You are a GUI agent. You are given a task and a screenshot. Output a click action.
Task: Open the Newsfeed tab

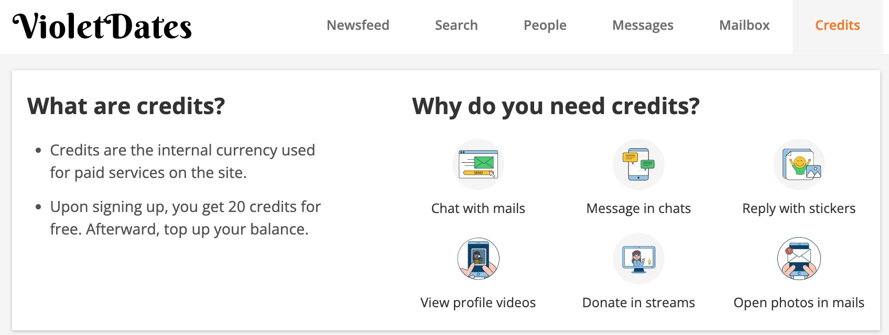click(358, 25)
